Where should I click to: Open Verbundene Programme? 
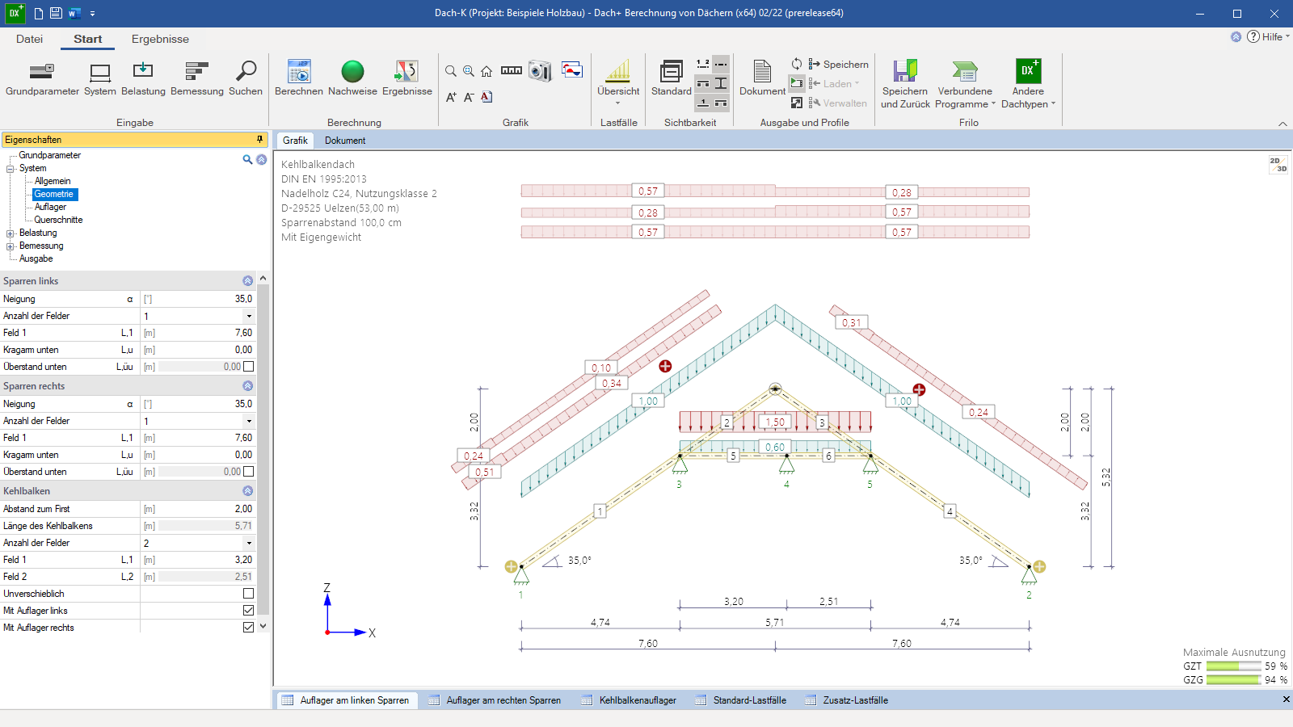coord(965,84)
